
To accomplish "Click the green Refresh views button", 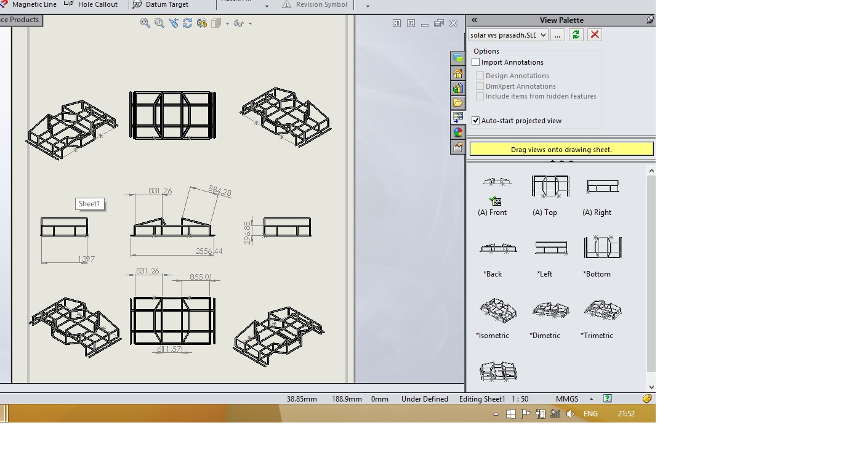I will 576,35.
